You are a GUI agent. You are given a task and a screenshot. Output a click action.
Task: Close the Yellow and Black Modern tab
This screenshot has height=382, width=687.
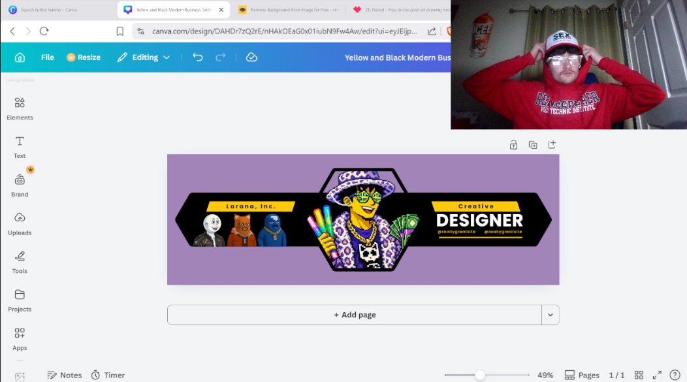pyautogui.click(x=221, y=10)
